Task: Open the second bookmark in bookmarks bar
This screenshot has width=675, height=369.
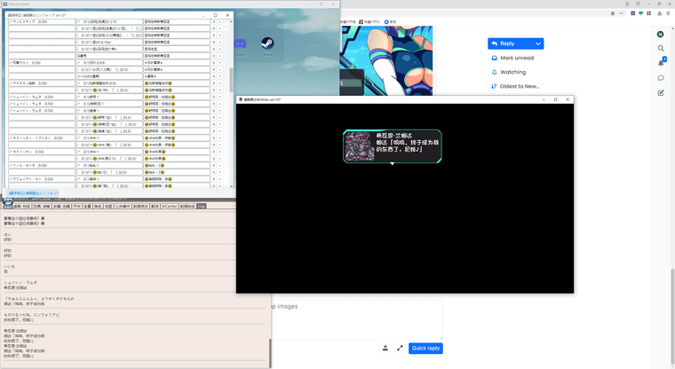Action: [x=369, y=22]
